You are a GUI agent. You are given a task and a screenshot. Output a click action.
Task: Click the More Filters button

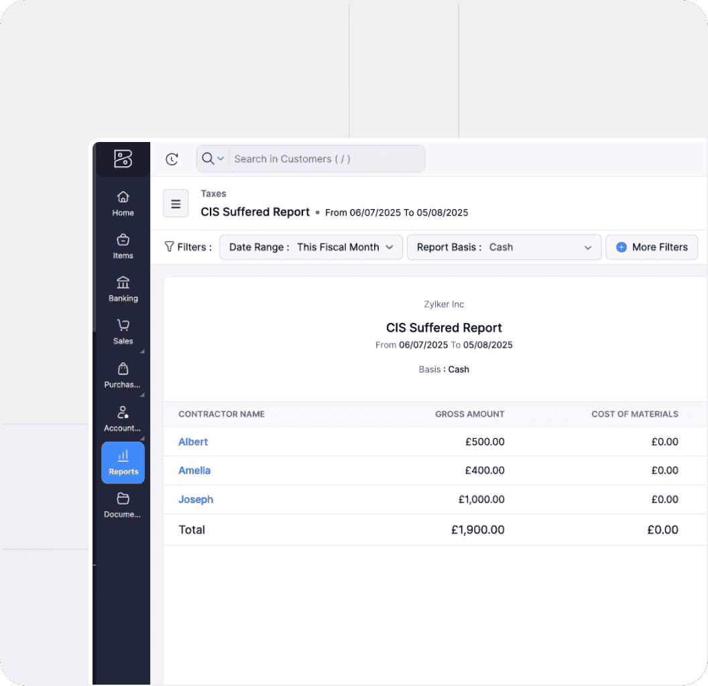tap(651, 247)
